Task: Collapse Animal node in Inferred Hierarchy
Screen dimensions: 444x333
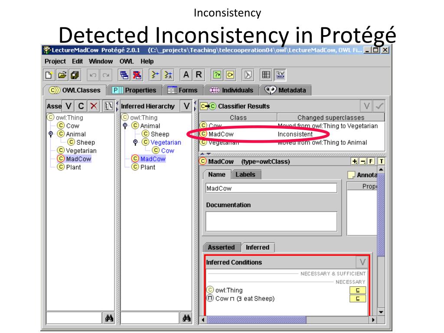Action: point(125,126)
